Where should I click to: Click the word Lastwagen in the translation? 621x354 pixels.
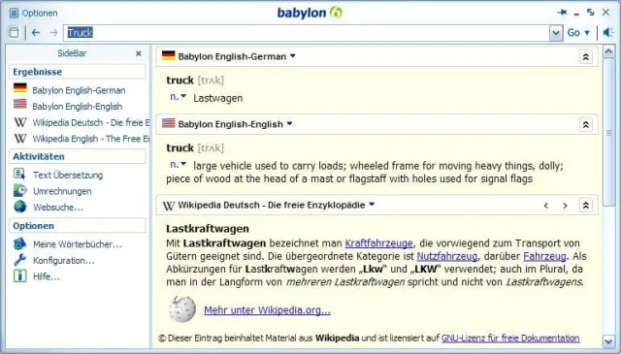pyautogui.click(x=217, y=98)
